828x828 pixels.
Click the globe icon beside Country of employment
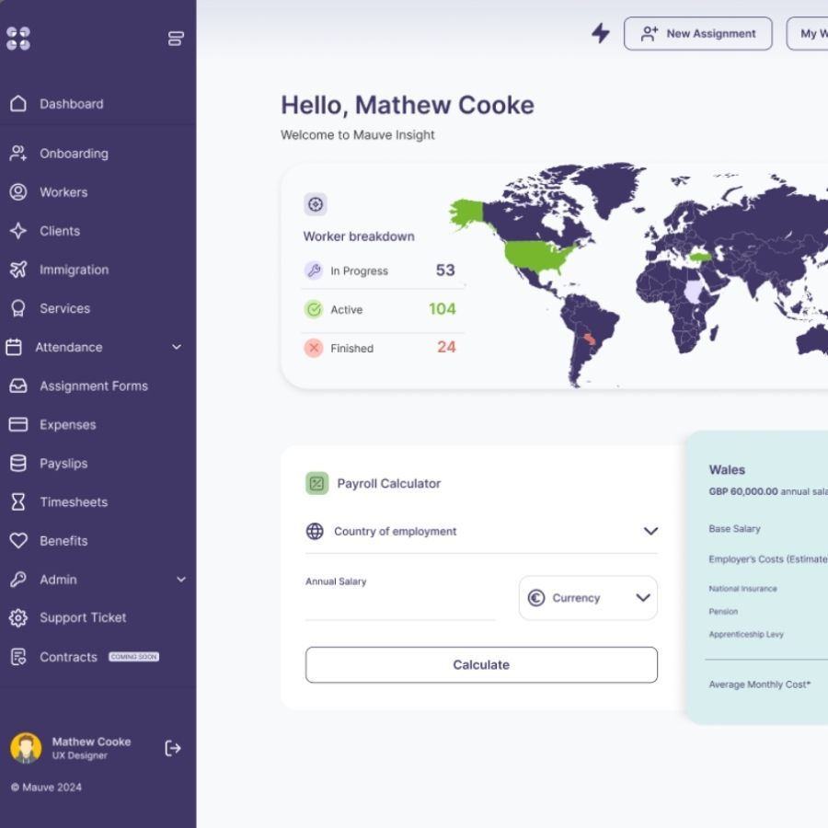315,531
